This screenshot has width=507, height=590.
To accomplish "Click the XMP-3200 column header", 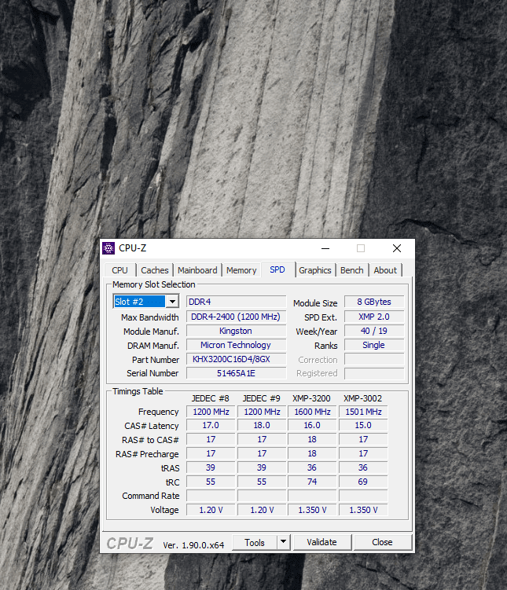I will click(x=311, y=398).
